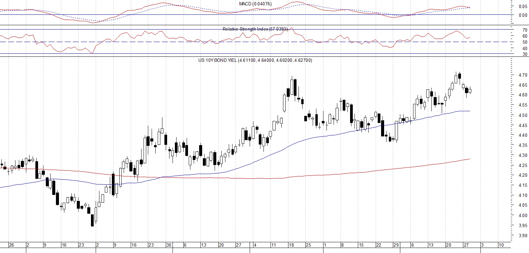Click the 40 RSI axis label
The width and height of the screenshot is (529, 253).
pos(525,49)
